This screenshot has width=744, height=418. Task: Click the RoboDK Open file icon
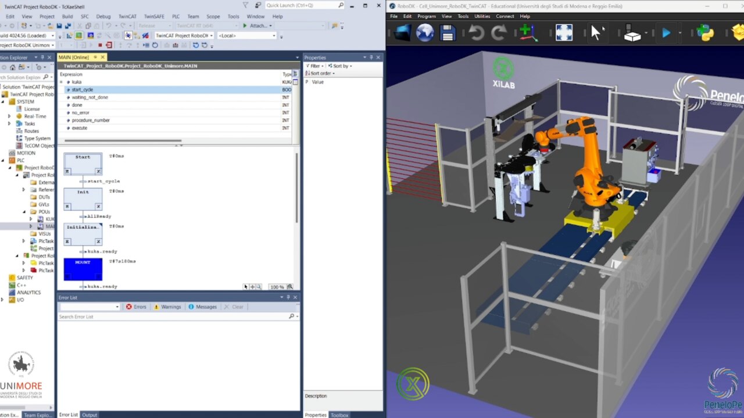402,33
